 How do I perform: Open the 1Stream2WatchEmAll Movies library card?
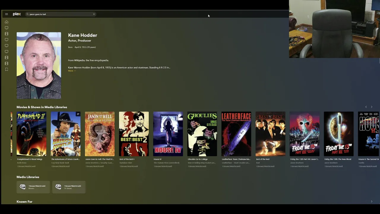(33, 187)
